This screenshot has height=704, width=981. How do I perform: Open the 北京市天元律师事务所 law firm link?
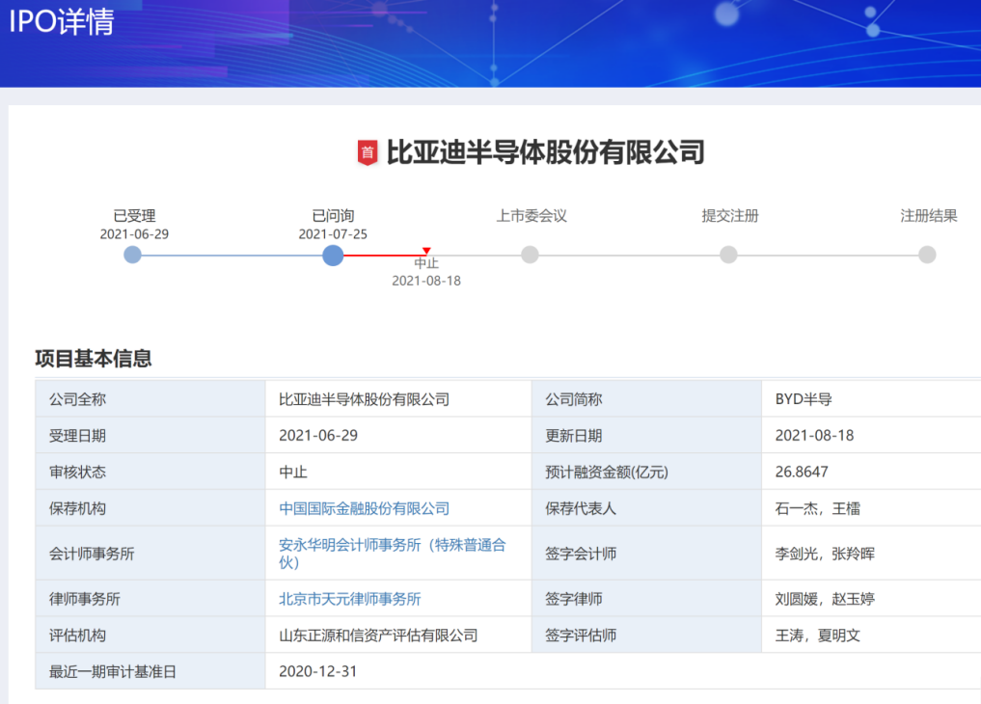tap(350, 599)
